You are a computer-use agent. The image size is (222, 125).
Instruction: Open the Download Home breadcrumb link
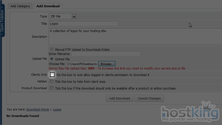click(x=38, y=109)
